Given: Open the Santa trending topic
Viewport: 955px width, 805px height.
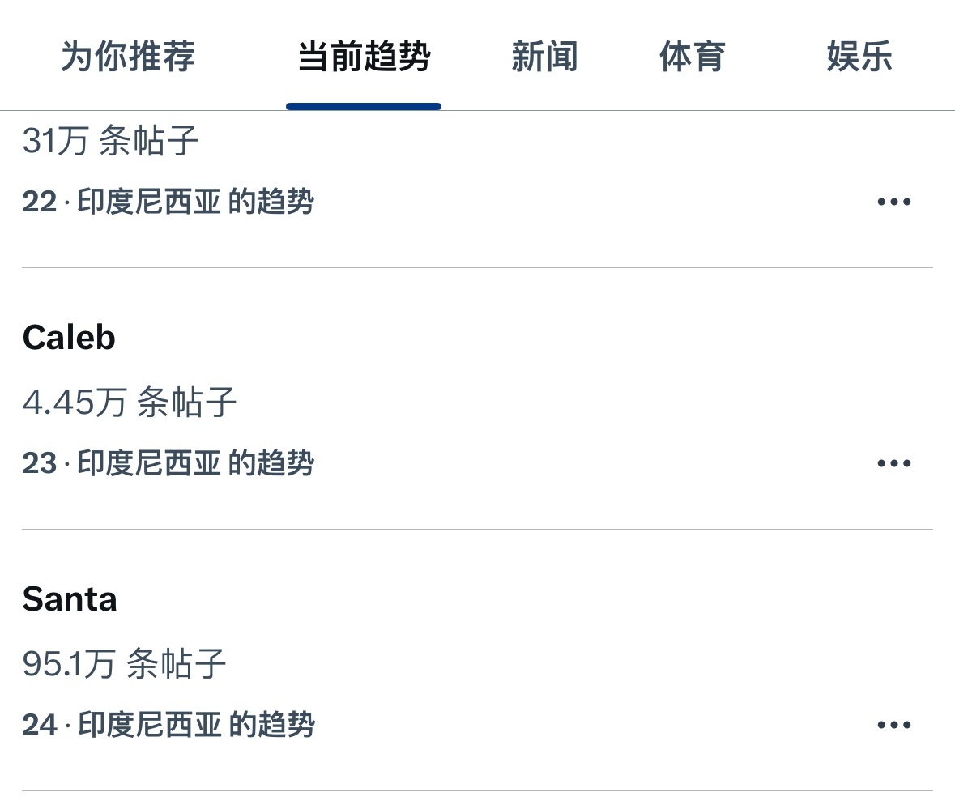Looking at the screenshot, I should click(70, 599).
